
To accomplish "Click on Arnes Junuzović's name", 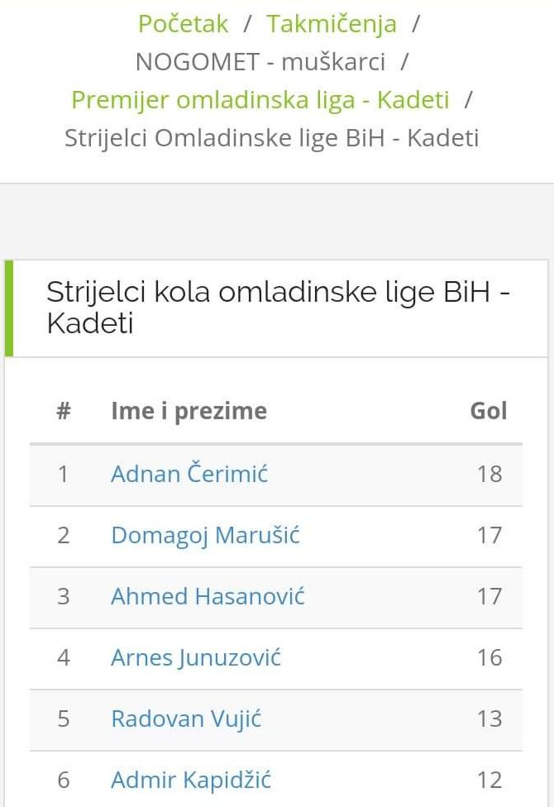I will pyautogui.click(x=196, y=657).
